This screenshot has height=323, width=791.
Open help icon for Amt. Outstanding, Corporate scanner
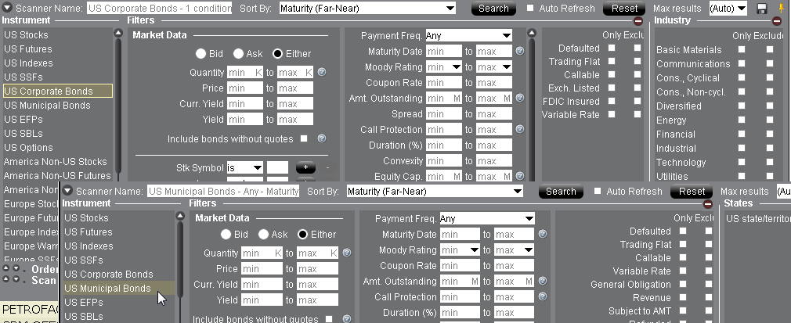click(x=519, y=98)
